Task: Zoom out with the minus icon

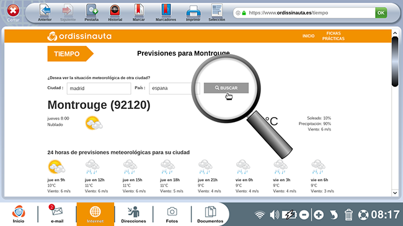Action: 304,215
